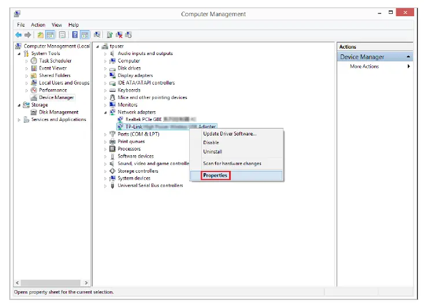Click the Storage controllers icon
The image size is (424, 304).
[112, 171]
